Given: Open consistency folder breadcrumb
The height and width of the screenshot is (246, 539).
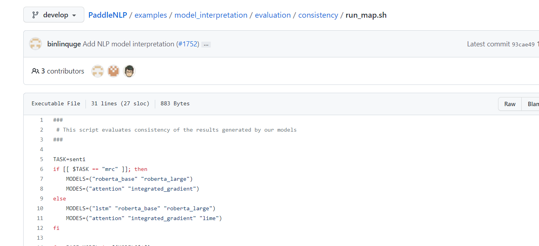Looking at the screenshot, I should (318, 15).
